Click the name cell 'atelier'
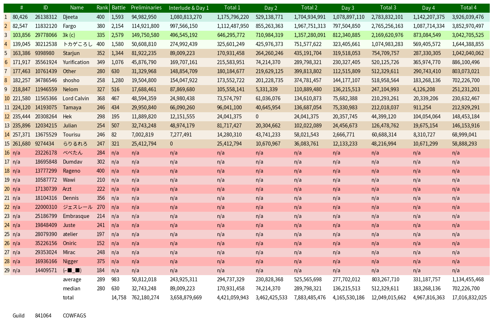The width and height of the screenshot is (493, 324). pos(70,234)
